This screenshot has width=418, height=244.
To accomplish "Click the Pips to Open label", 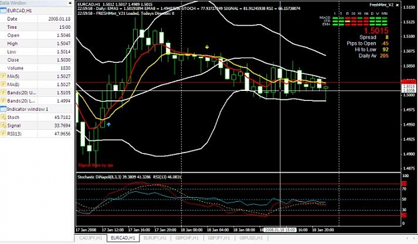I will pyautogui.click(x=361, y=43).
